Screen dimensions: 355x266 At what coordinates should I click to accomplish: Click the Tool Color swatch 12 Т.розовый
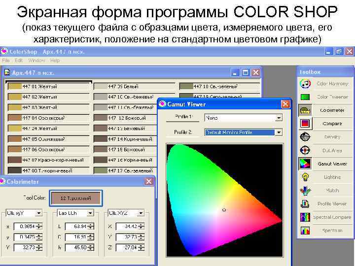(x=76, y=199)
